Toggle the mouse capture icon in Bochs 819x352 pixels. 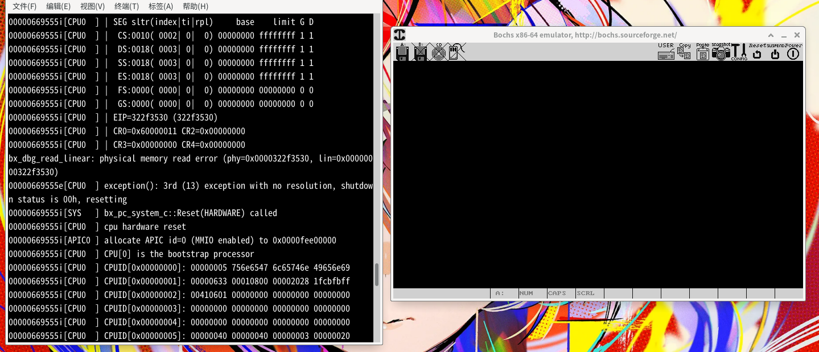[x=457, y=52]
